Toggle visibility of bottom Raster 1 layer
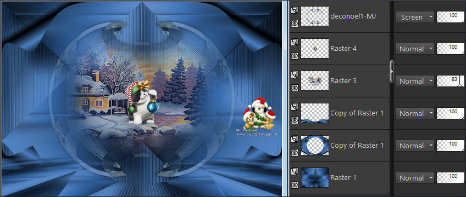 click(295, 184)
